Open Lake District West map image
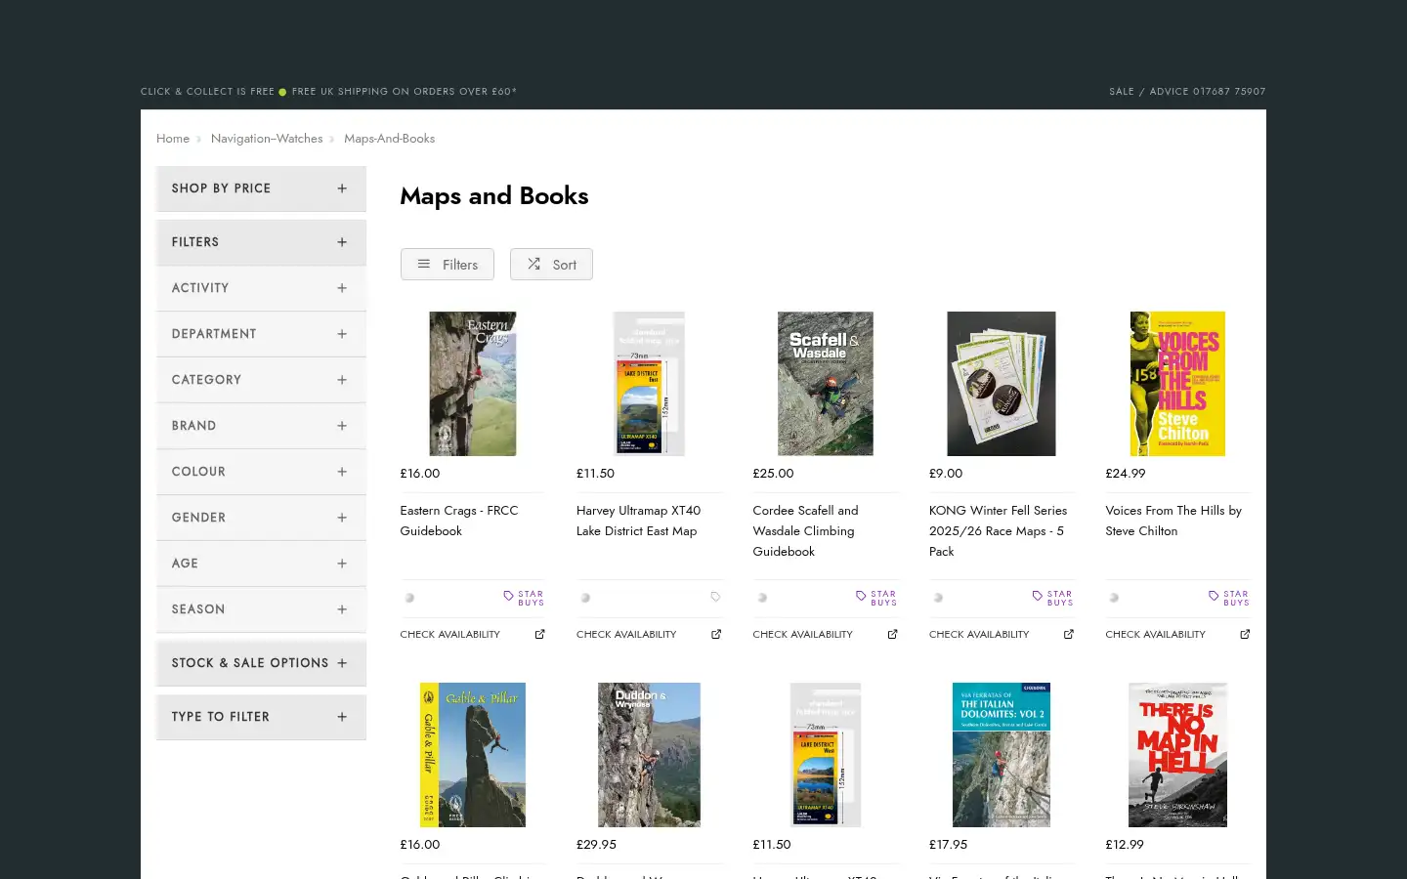 click(x=826, y=755)
